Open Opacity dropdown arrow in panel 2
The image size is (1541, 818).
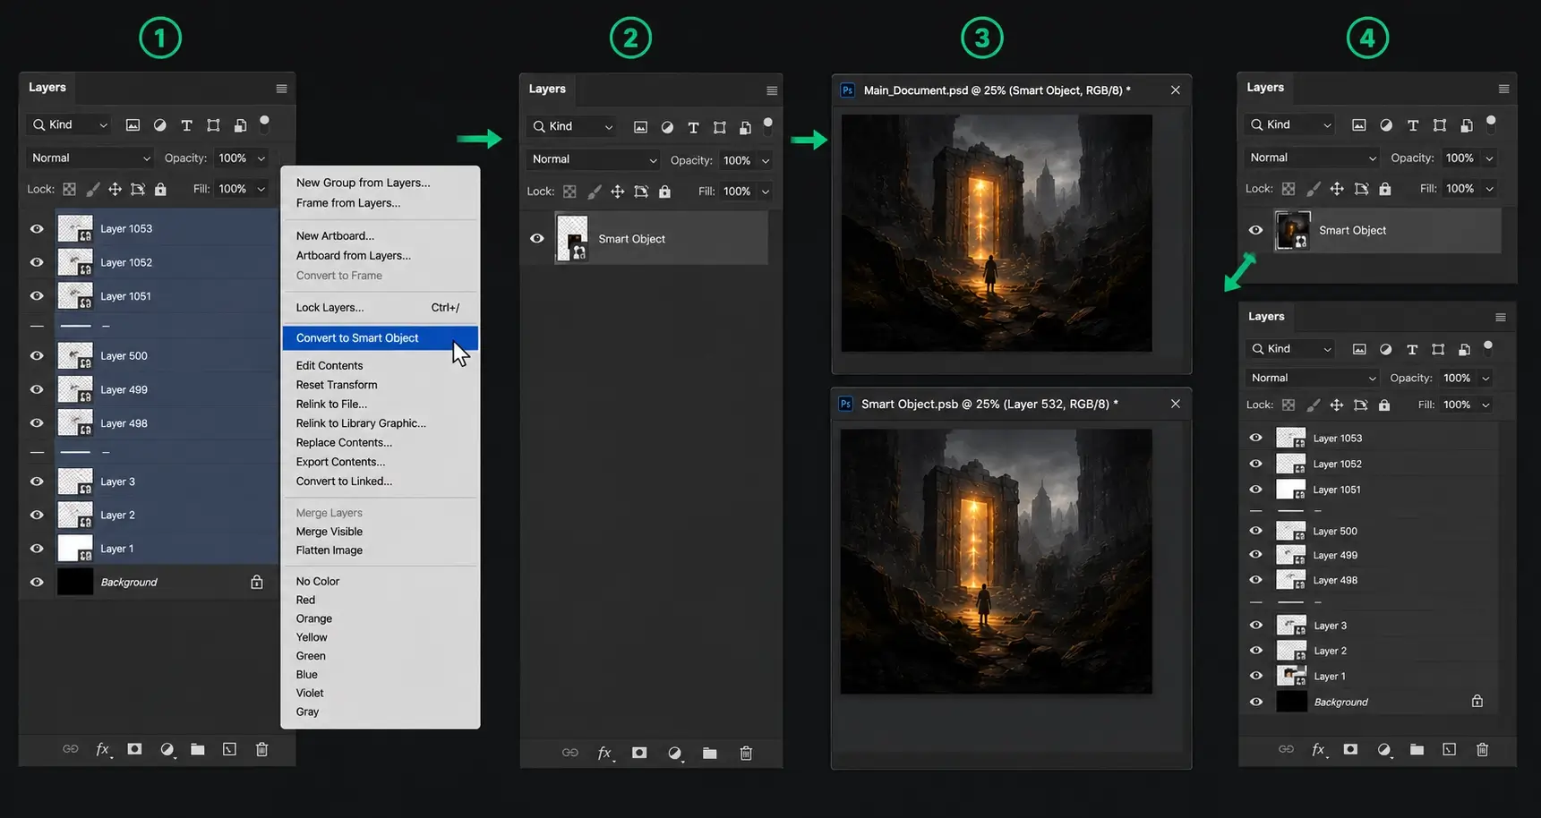click(766, 161)
